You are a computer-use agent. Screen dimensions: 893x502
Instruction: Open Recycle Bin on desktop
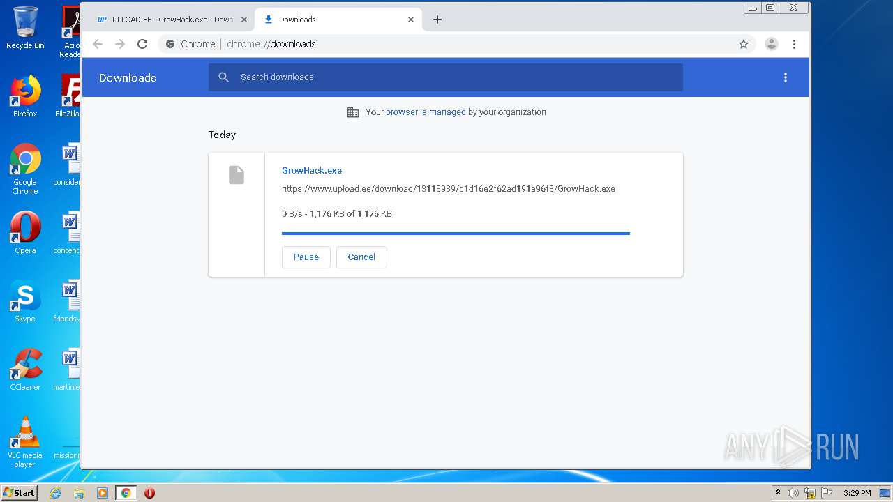[x=25, y=28]
